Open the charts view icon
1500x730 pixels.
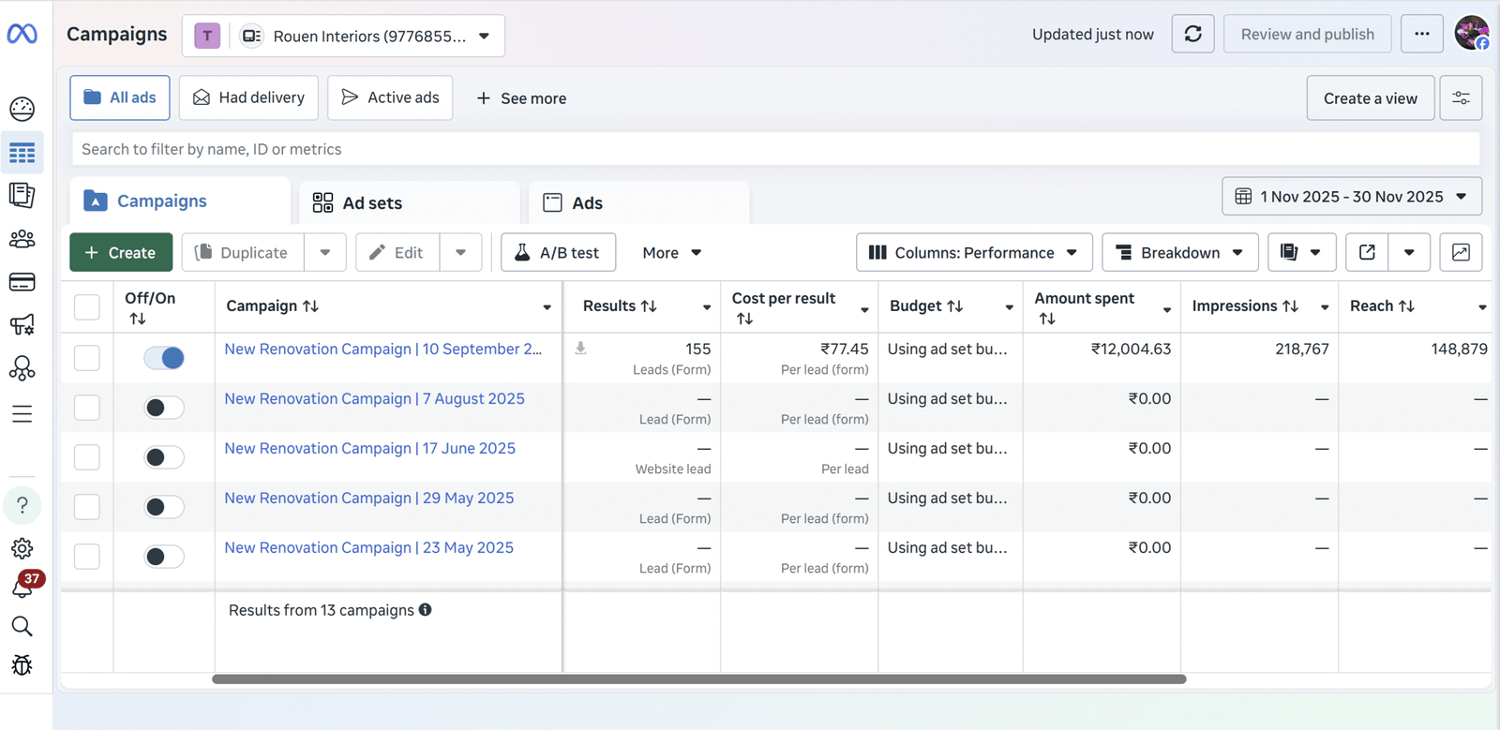(1460, 252)
